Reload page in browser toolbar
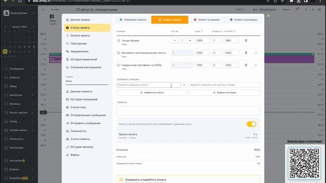 20,1
